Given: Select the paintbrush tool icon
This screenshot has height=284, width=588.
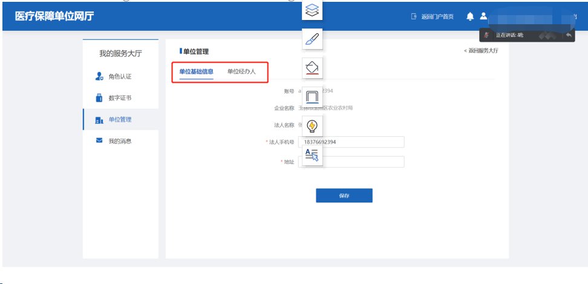Looking at the screenshot, I should click(312, 40).
